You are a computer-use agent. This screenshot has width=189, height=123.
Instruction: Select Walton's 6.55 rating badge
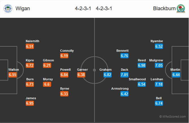12,75
